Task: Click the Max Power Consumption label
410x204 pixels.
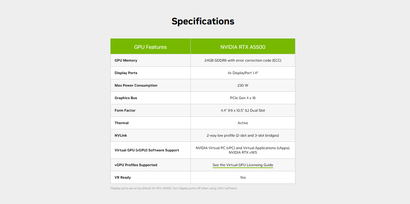Action: pyautogui.click(x=136, y=85)
